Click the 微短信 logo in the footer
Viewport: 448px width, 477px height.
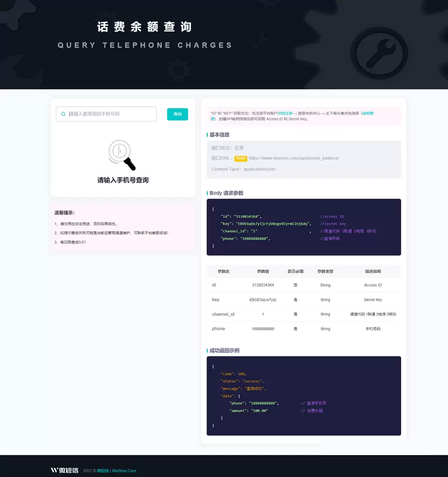[64, 471]
